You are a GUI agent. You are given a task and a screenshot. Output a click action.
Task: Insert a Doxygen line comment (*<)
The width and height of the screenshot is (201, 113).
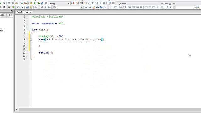click(22, 7)
